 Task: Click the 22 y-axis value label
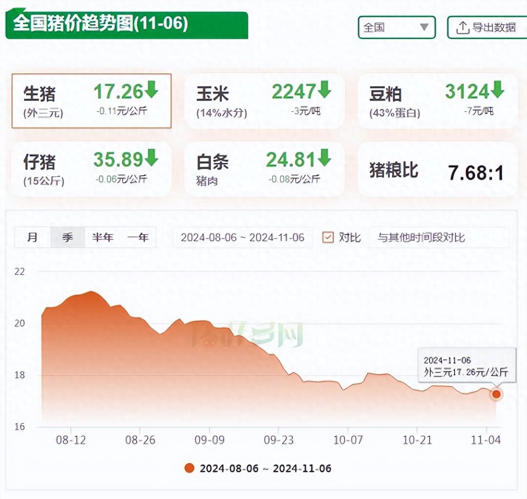(20, 271)
